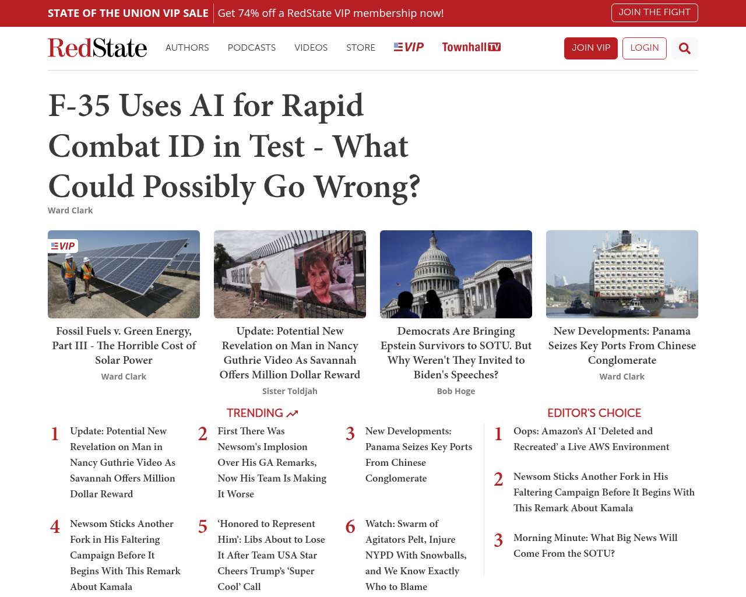This screenshot has height=597, width=746.
Task: Open the Store menu item
Action: pos(361,48)
